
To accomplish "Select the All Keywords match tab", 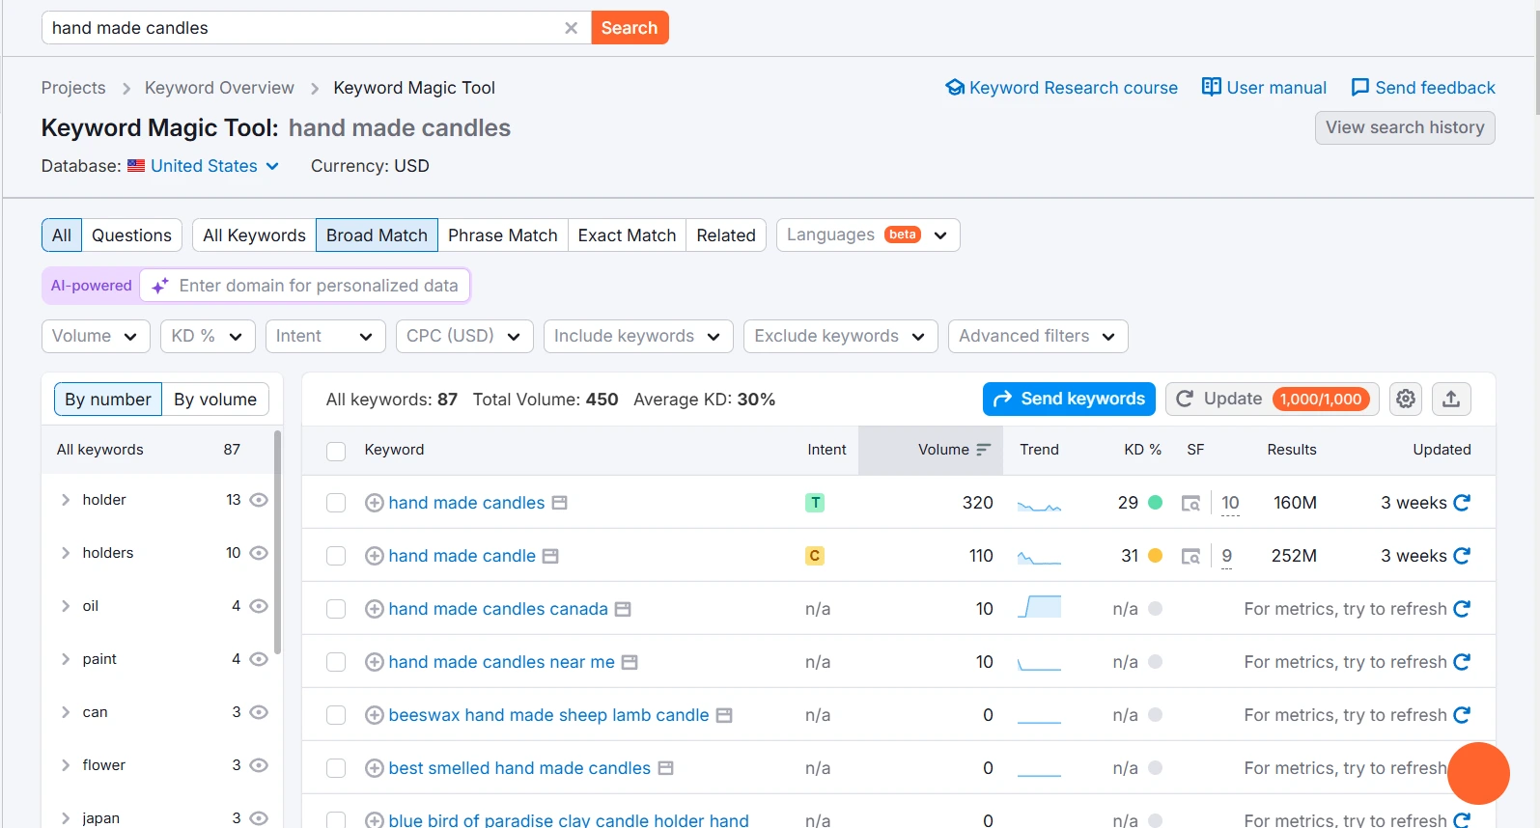I will tap(254, 235).
